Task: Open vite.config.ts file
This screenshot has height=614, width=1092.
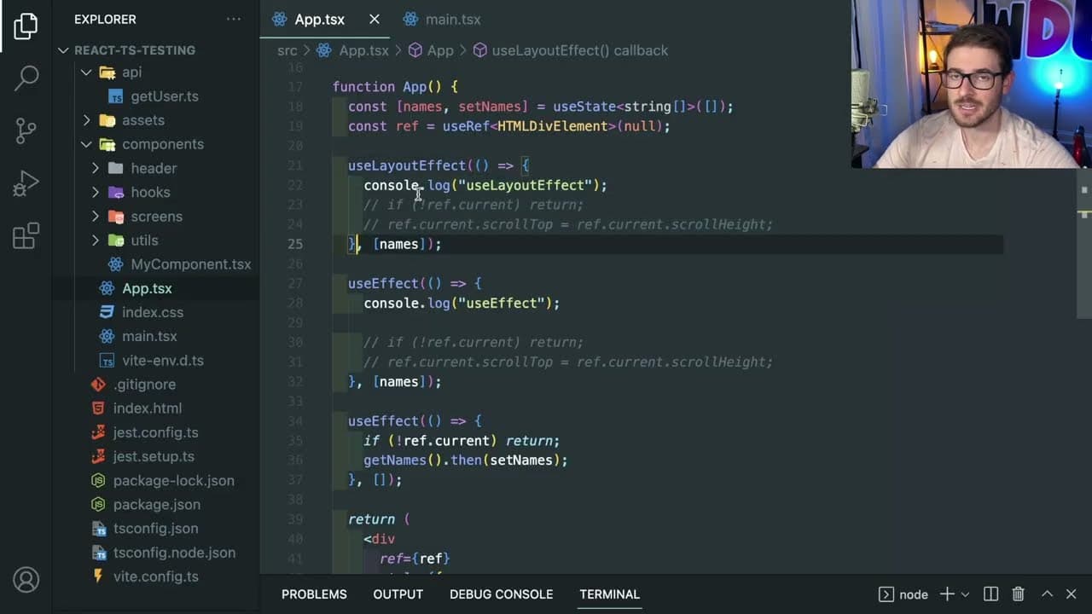Action: pyautogui.click(x=155, y=576)
